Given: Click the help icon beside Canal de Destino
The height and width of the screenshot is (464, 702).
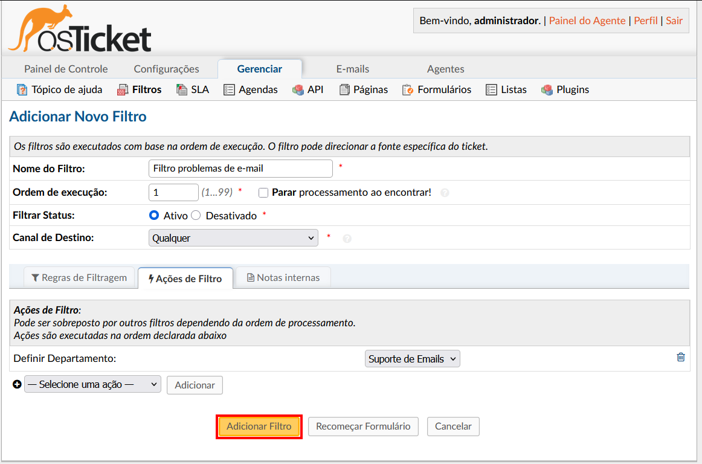Looking at the screenshot, I should point(347,237).
